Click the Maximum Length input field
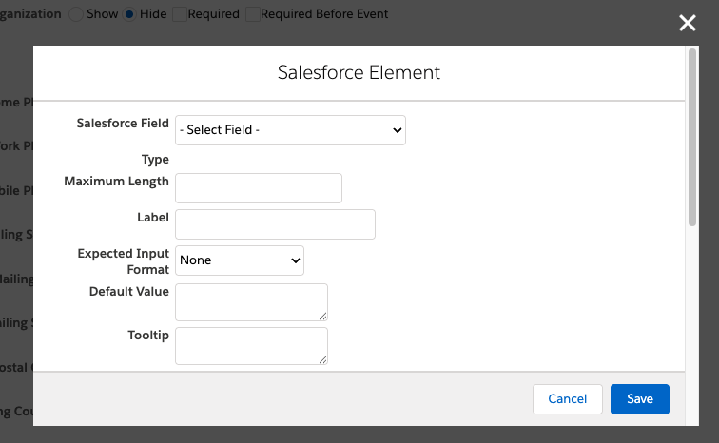The width and height of the screenshot is (719, 443). click(259, 188)
